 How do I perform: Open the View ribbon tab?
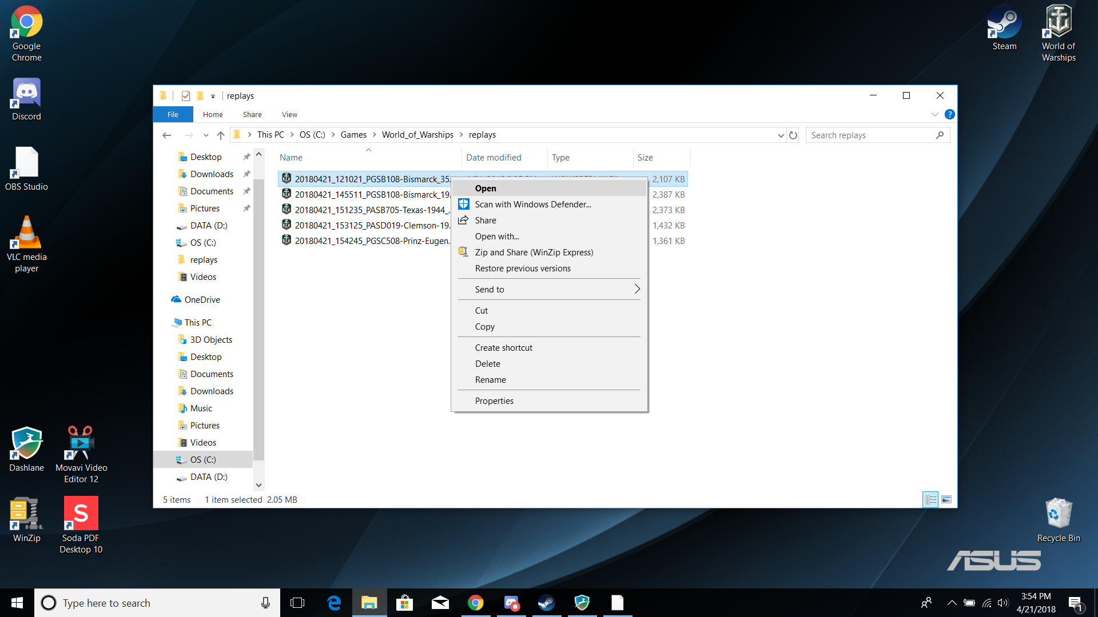[x=289, y=115]
